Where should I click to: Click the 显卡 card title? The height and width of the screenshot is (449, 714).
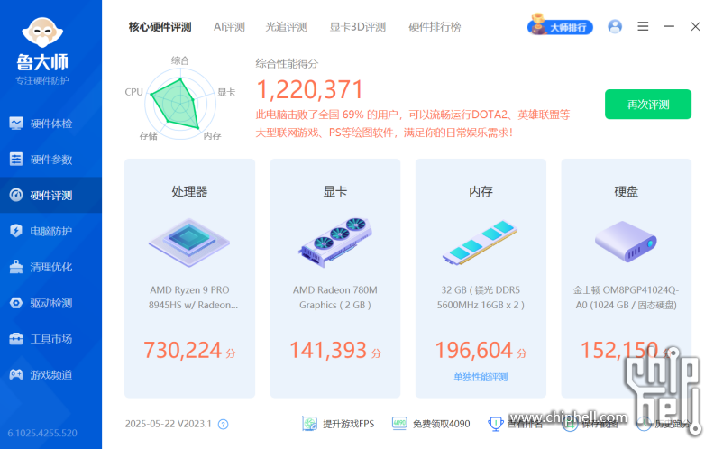335,192
